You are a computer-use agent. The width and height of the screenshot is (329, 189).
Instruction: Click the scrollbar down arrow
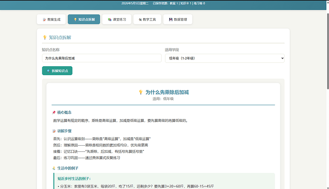(328, 188)
